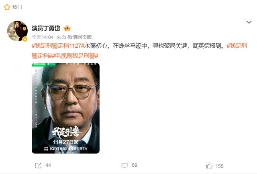This screenshot has width=257, height=174.
Task: Click the post text starting with 永葆初心
Action: coord(154,46)
